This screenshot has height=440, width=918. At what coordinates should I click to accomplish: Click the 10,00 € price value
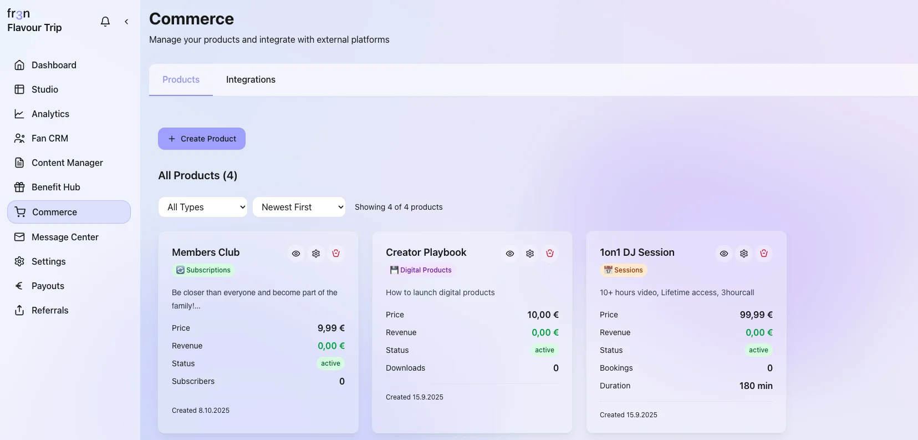coord(543,315)
